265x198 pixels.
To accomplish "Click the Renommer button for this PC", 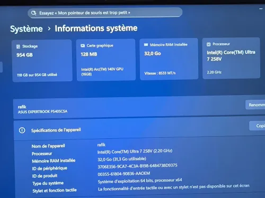I will 255,105.
